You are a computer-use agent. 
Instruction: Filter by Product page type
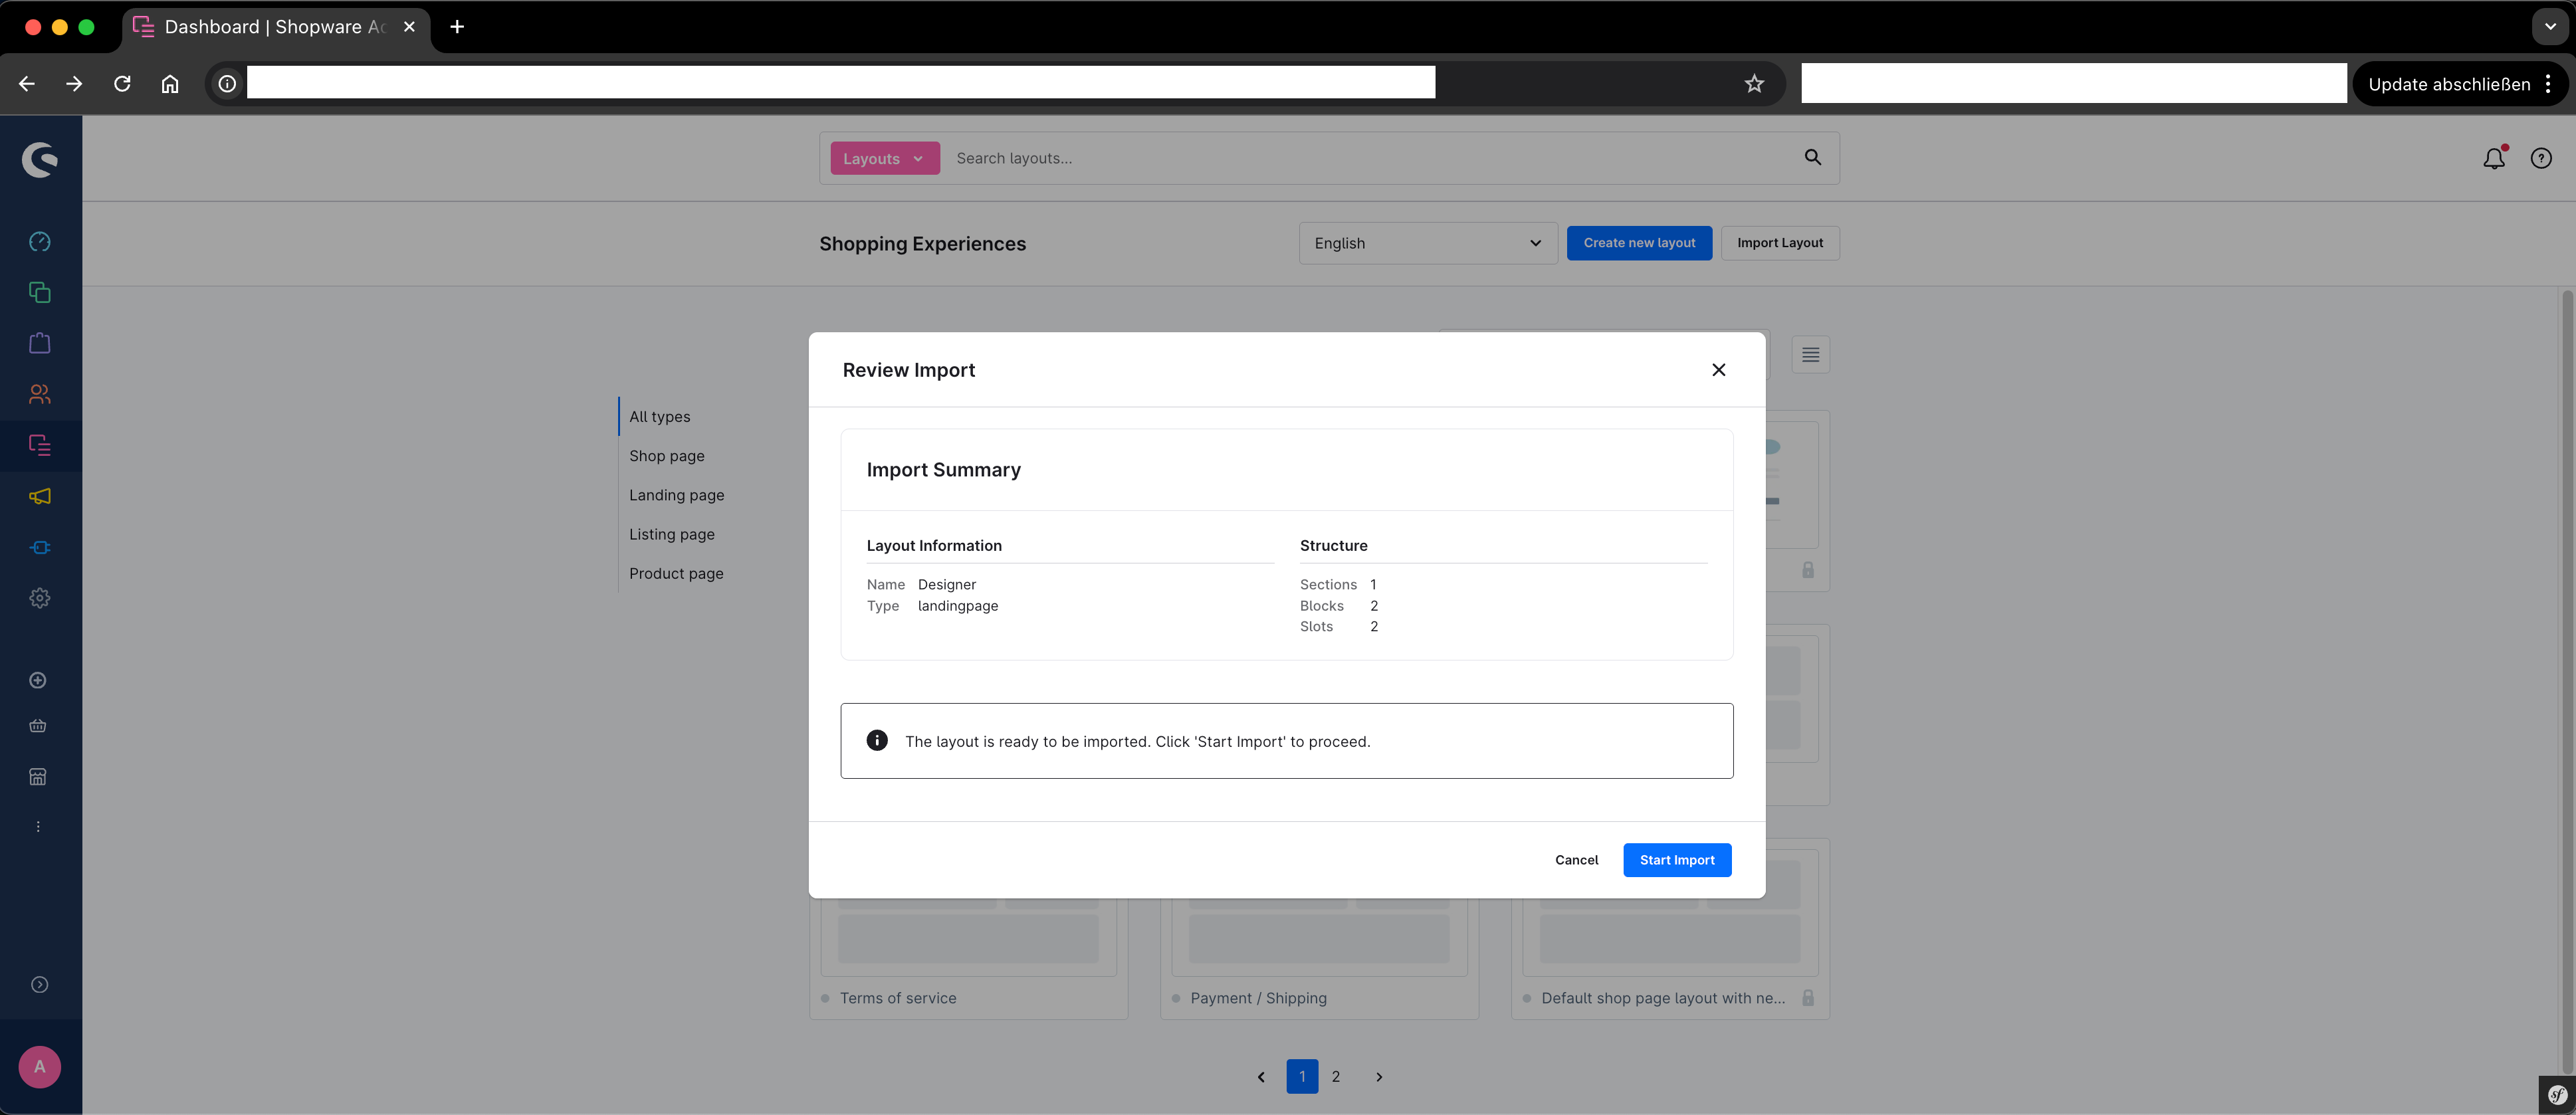coord(676,573)
